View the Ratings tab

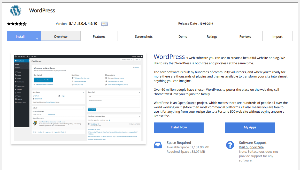[212, 36]
